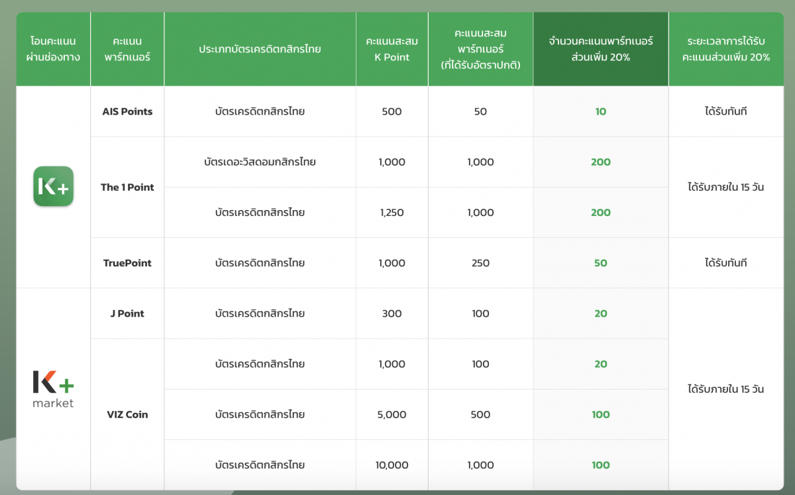Click ได้รับทันที in the AIS Points row
This screenshot has height=495, width=795.
click(725, 111)
